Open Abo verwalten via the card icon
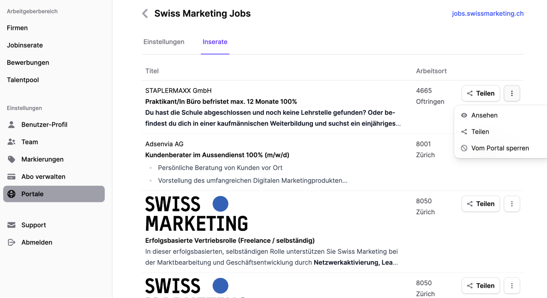Image resolution: width=547 pixels, height=298 pixels. coord(11,176)
